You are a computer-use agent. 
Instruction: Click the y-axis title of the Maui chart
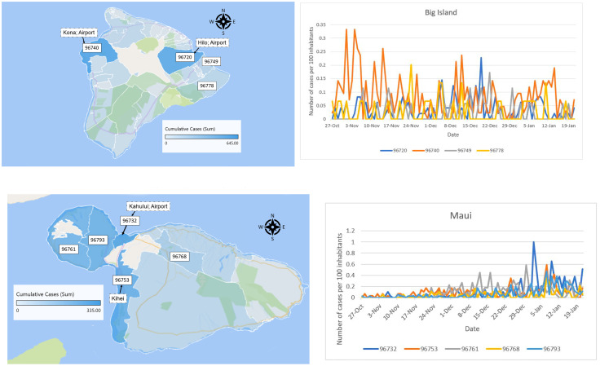pos(339,289)
